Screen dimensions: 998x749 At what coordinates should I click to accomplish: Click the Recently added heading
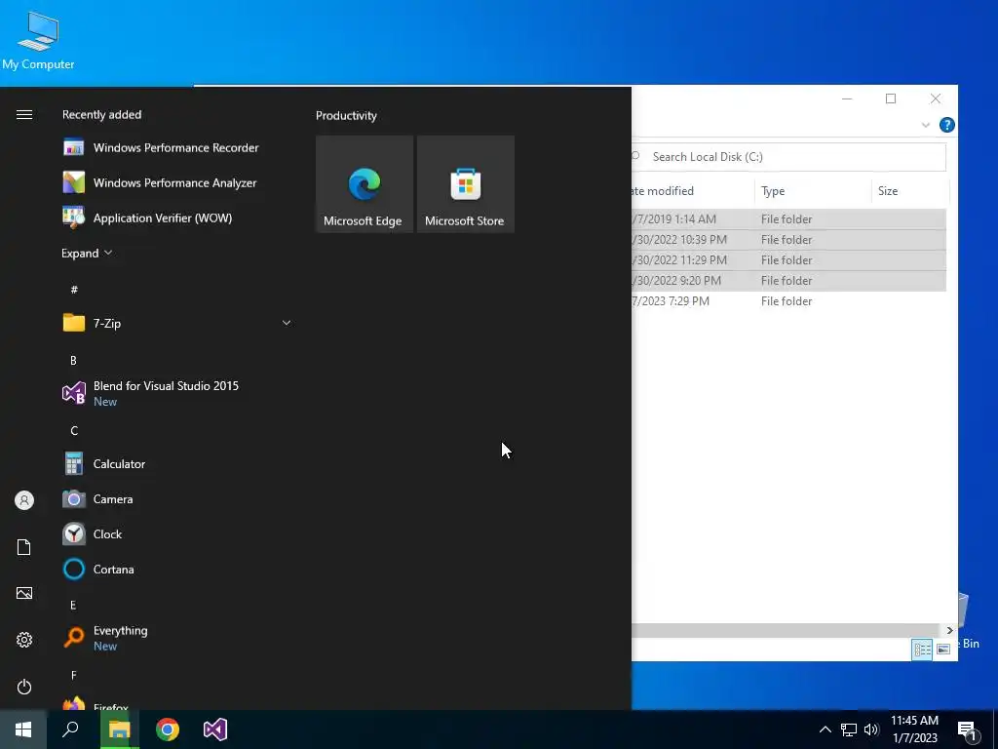(101, 115)
